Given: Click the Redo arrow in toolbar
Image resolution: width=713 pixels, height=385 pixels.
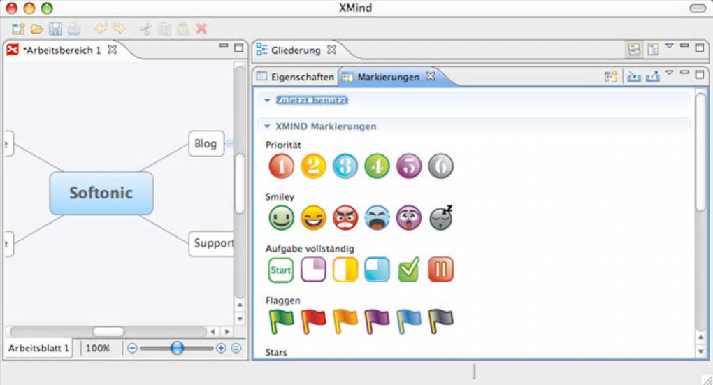Looking at the screenshot, I should pyautogui.click(x=119, y=29).
